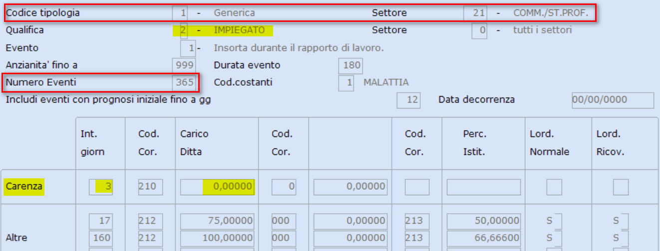Click the Perc. Istit. column header
The height and width of the screenshot is (251, 660).
(x=474, y=143)
